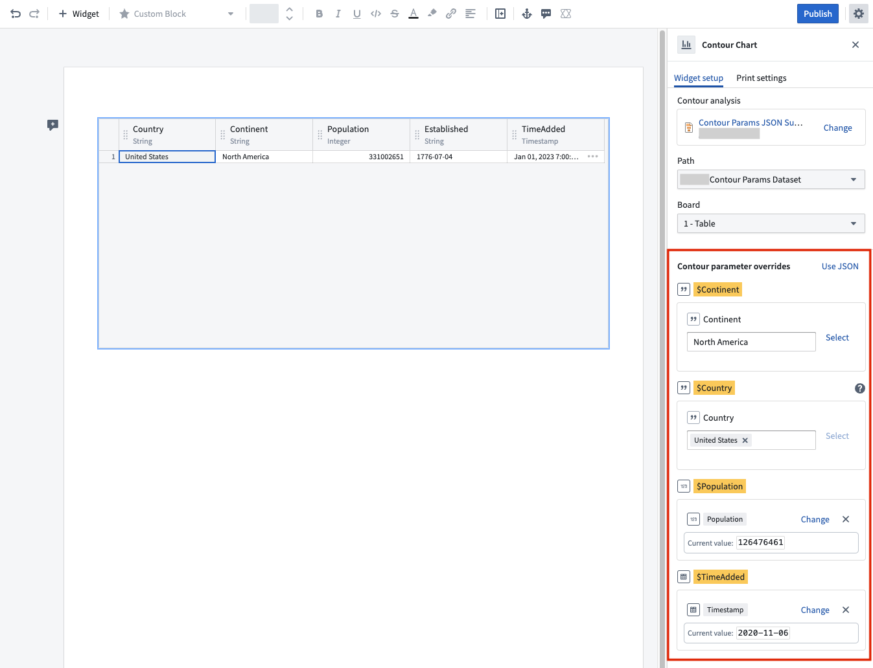
Task: Click Change for the Timestamp parameter
Action: click(x=815, y=610)
